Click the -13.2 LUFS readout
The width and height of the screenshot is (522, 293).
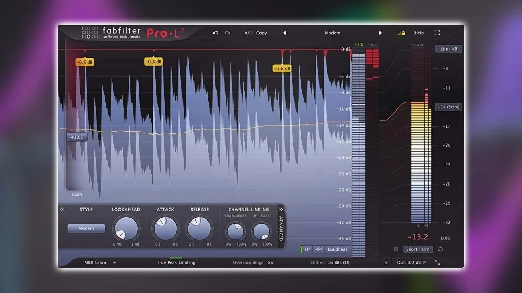pyautogui.click(x=418, y=237)
